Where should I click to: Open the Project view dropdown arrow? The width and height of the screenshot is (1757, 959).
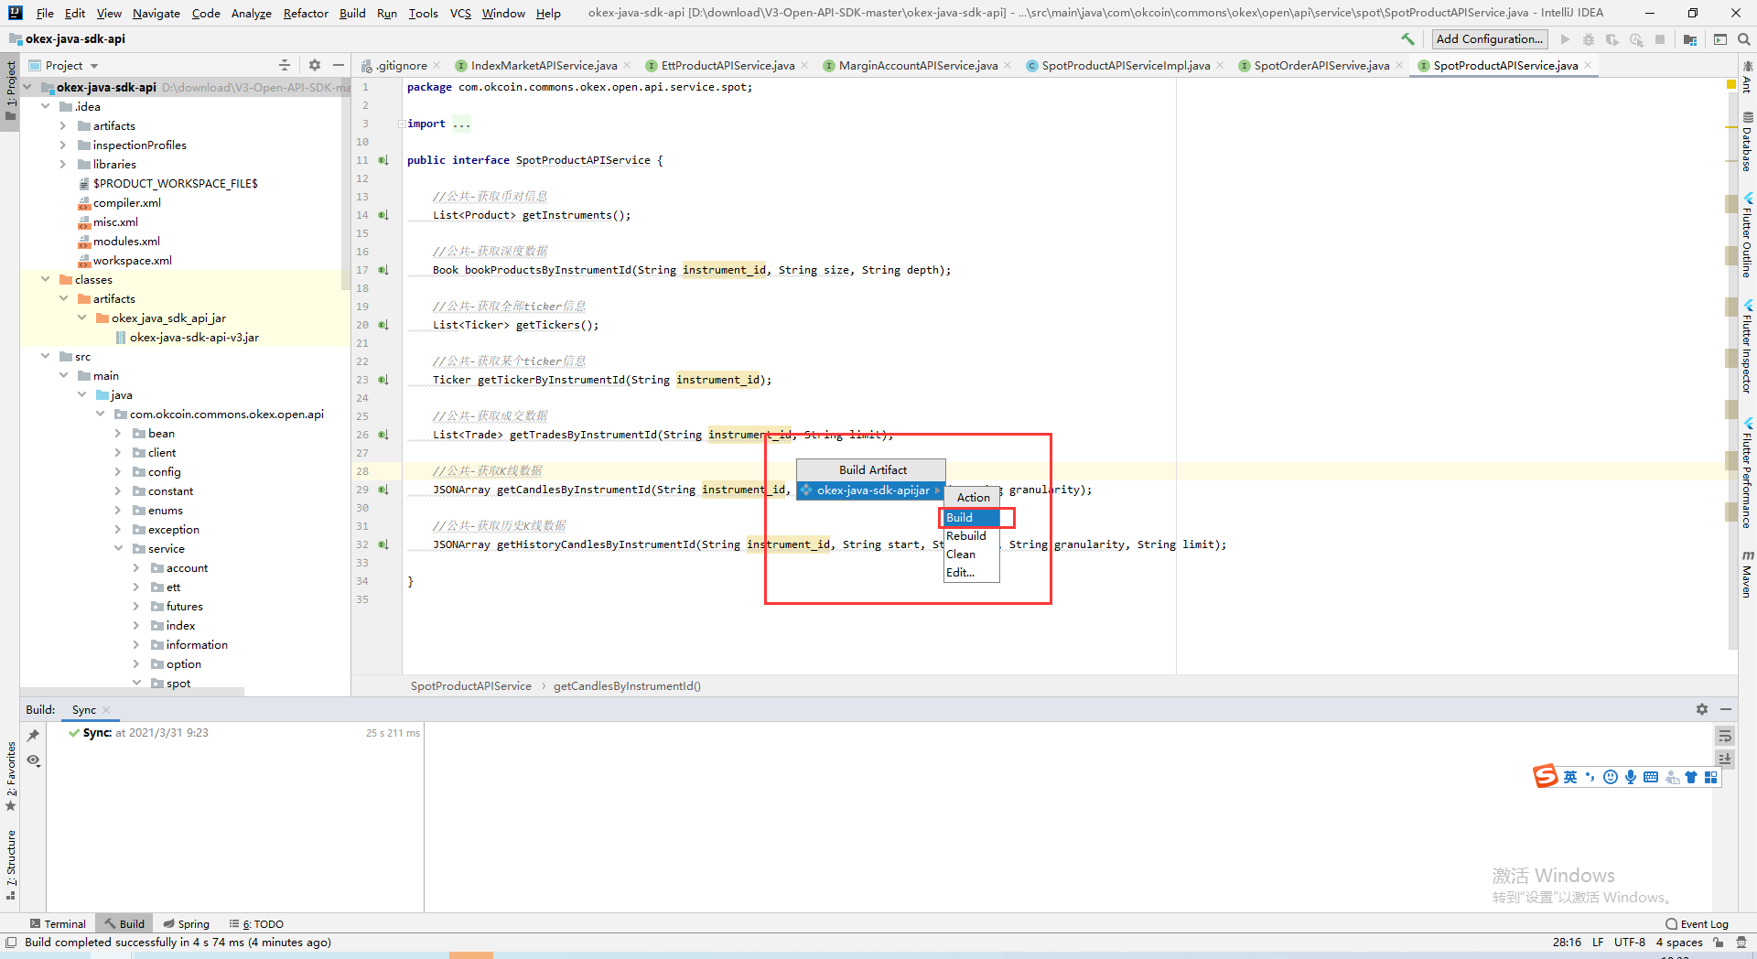pyautogui.click(x=94, y=66)
